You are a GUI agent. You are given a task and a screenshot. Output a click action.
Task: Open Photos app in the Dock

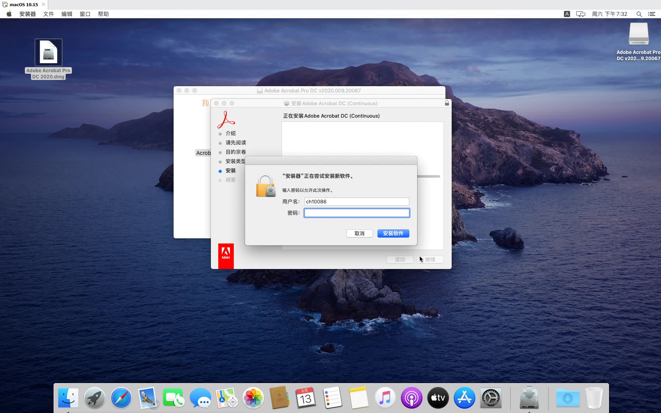coord(253,398)
